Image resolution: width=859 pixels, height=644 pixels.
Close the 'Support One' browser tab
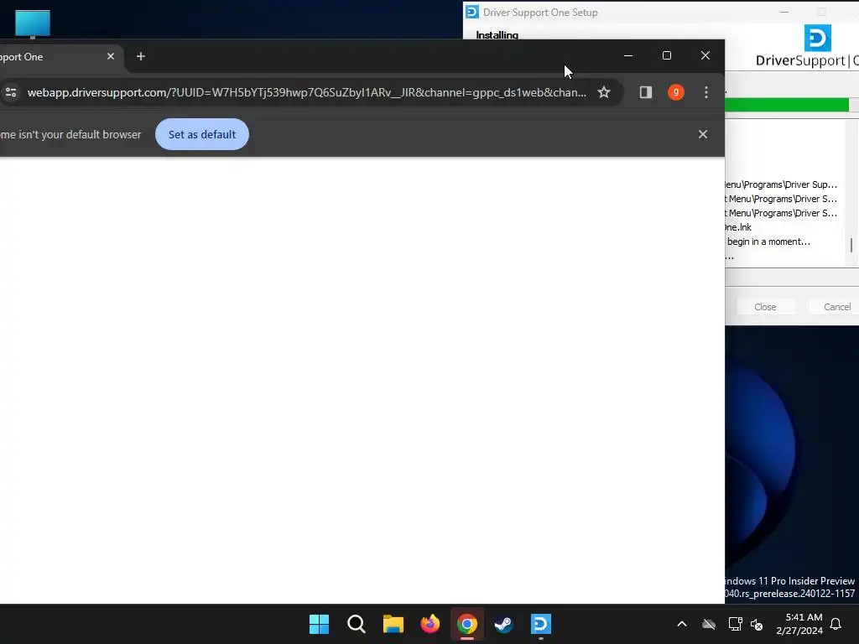point(111,56)
